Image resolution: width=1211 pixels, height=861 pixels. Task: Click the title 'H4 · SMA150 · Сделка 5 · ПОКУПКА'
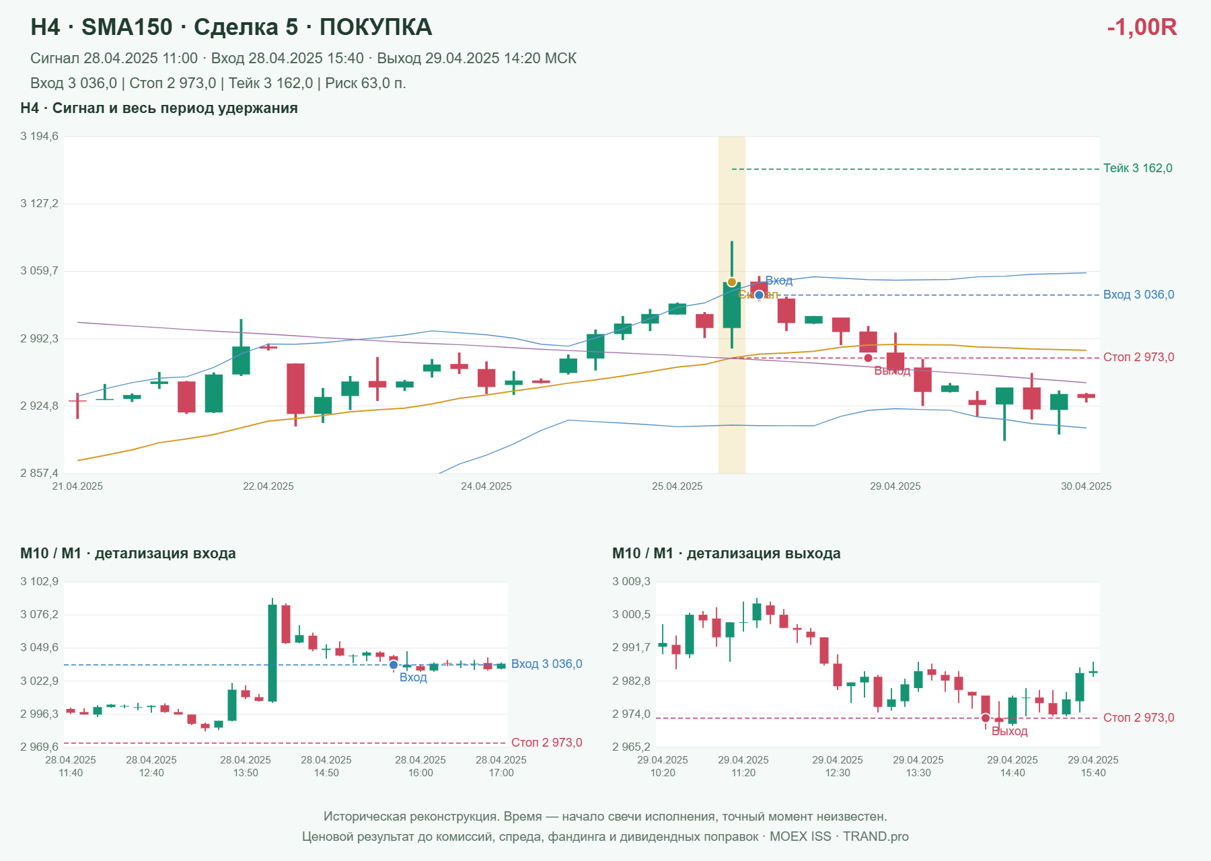pyautogui.click(x=231, y=28)
